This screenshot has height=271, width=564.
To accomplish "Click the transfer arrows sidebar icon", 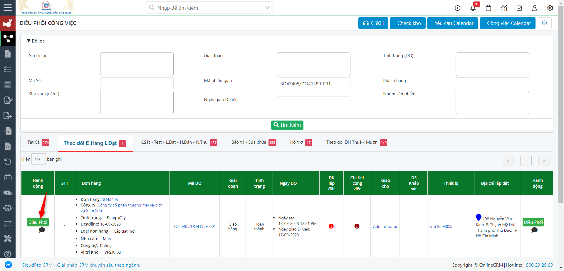I will tap(8, 223).
